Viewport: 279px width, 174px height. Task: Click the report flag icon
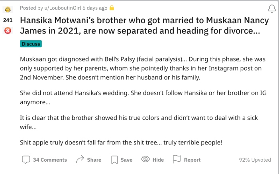click(177, 159)
